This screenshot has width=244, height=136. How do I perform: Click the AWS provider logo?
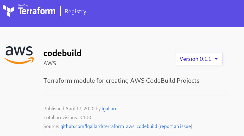click(x=19, y=55)
